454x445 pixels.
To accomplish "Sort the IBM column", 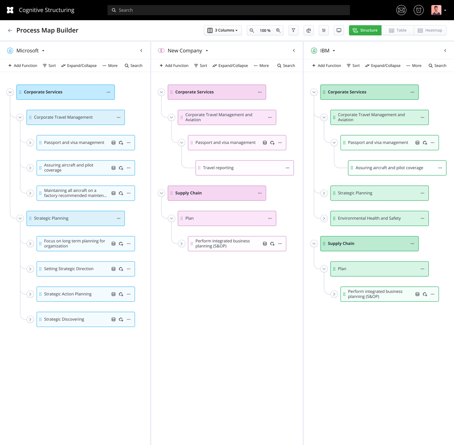I will click(353, 66).
